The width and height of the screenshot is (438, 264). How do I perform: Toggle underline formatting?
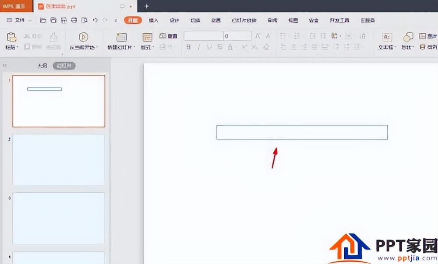pyautogui.click(x=209, y=47)
